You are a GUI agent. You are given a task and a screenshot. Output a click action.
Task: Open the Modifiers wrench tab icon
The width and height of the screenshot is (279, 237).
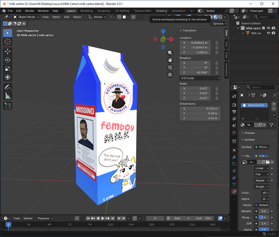[234, 157]
